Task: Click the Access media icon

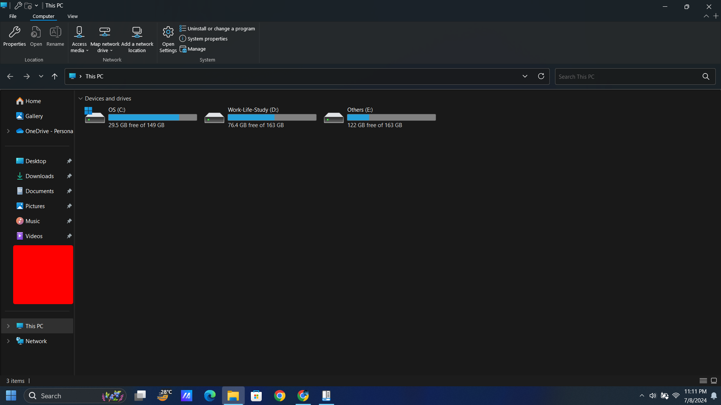Action: [79, 38]
